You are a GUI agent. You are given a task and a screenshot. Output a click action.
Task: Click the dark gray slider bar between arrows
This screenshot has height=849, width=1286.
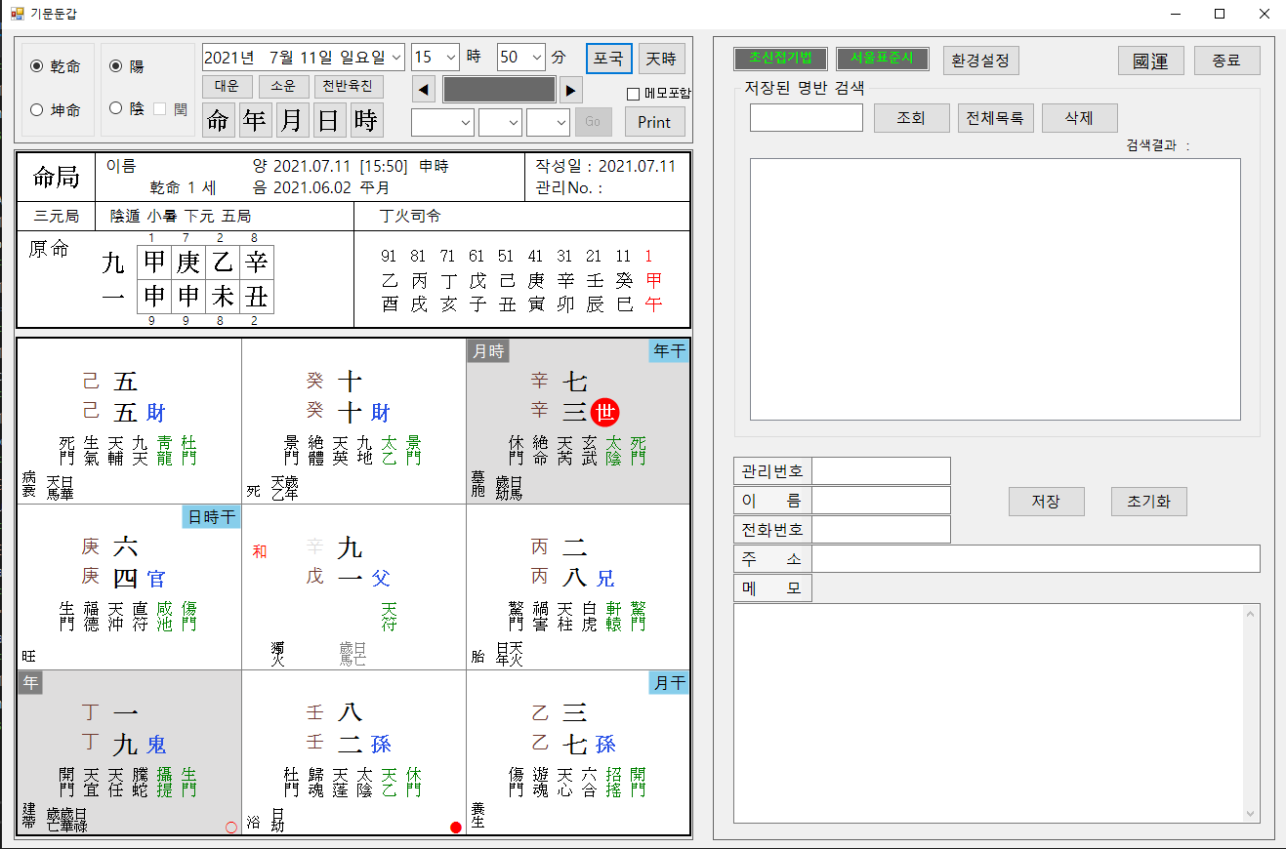(499, 90)
